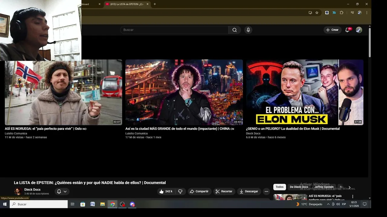
Task: Open the Dieck Docs channel avatar
Action: [x=18, y=191]
